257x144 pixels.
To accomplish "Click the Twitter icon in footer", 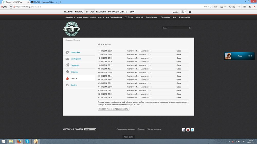I will (192, 130).
